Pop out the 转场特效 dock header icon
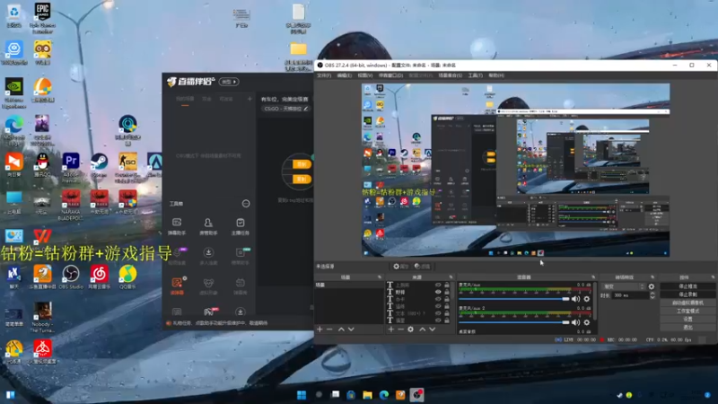This screenshot has height=404, width=718. click(652, 277)
